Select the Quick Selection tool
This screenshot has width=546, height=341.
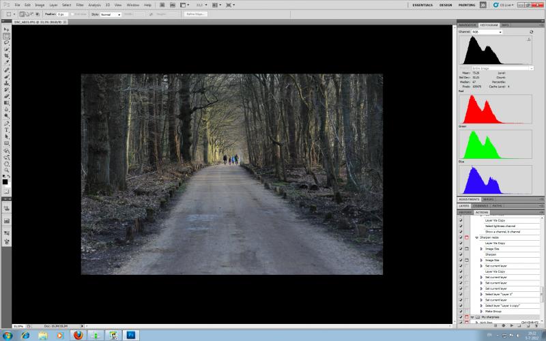(x=6, y=49)
